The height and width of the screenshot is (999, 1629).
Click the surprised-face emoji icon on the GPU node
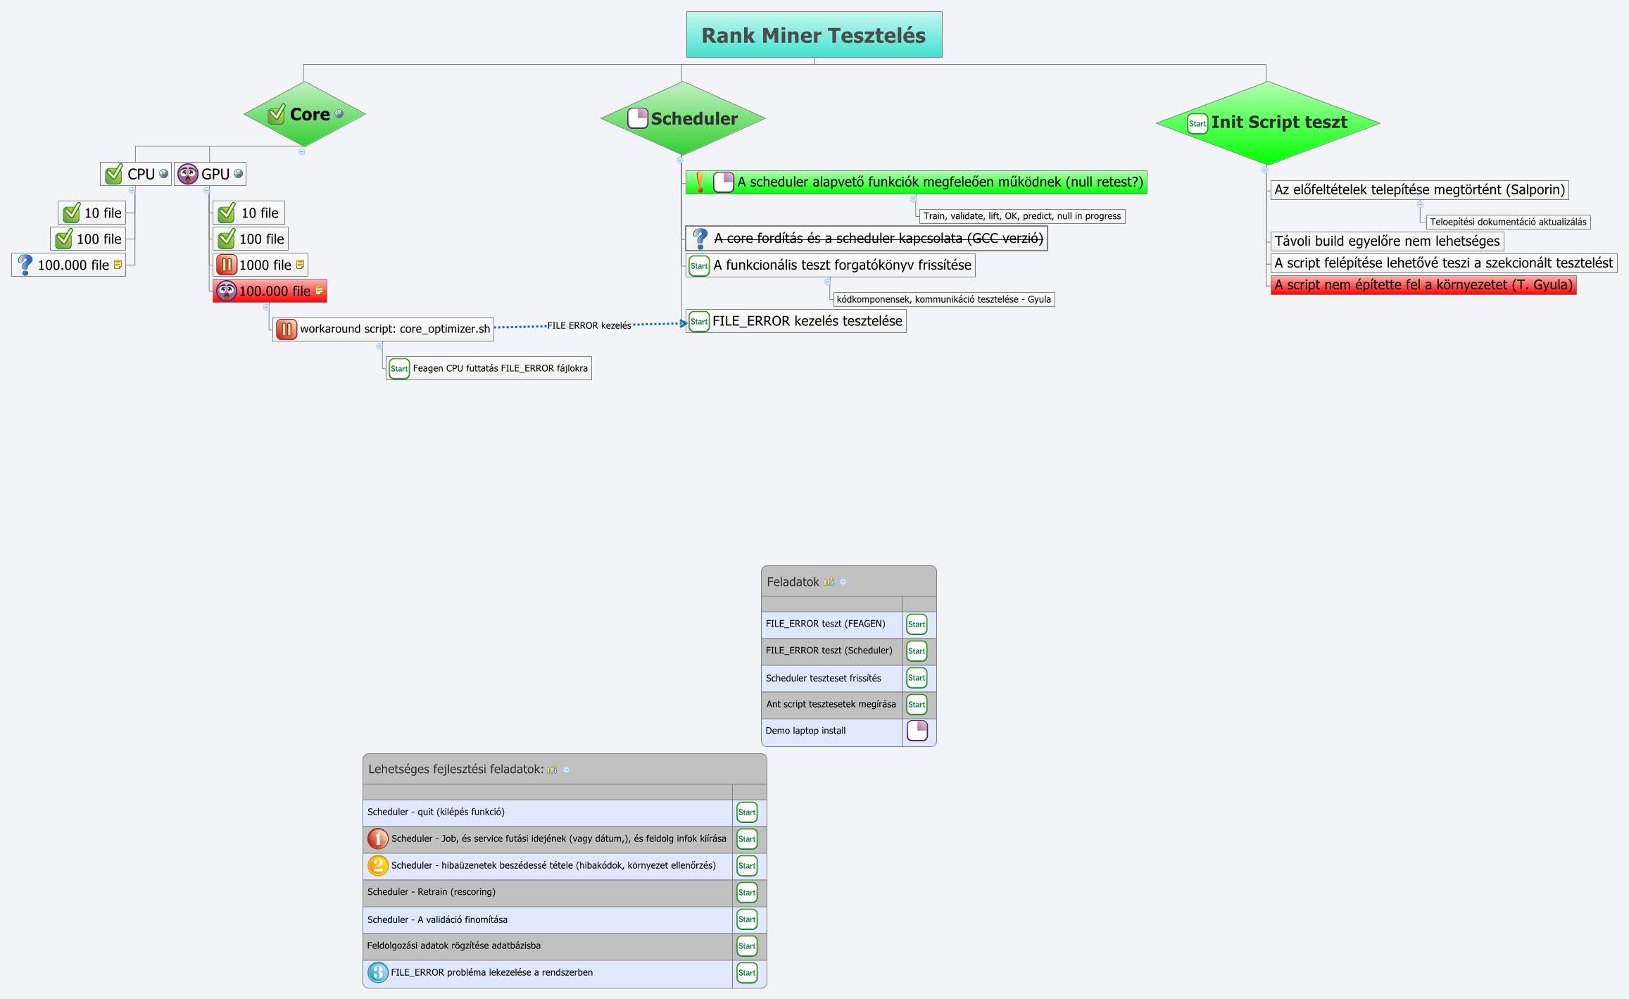point(188,174)
